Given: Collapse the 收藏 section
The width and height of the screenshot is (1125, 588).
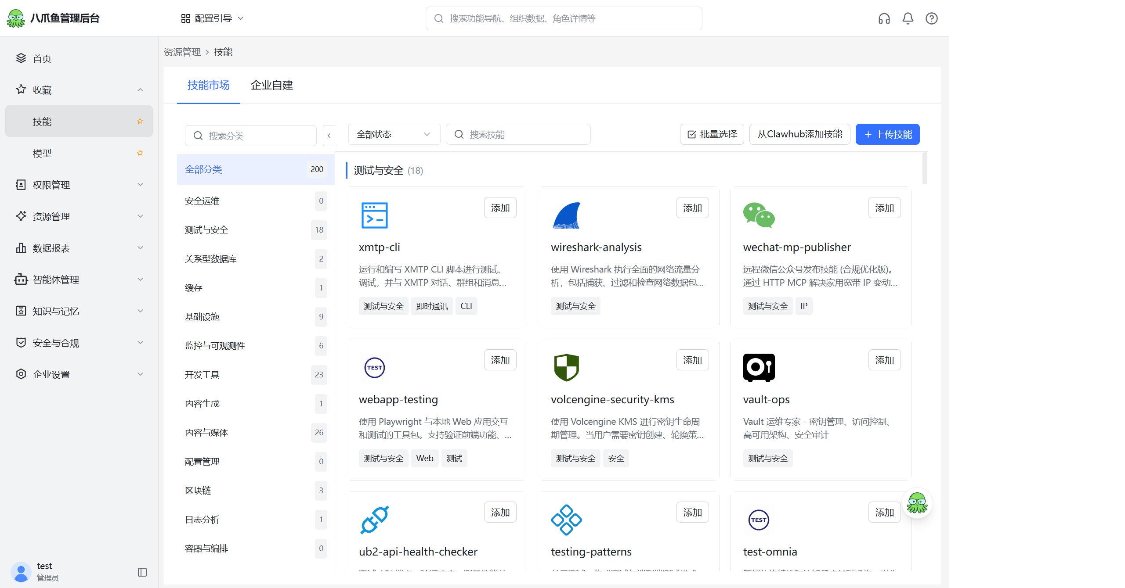Looking at the screenshot, I should pyautogui.click(x=141, y=90).
